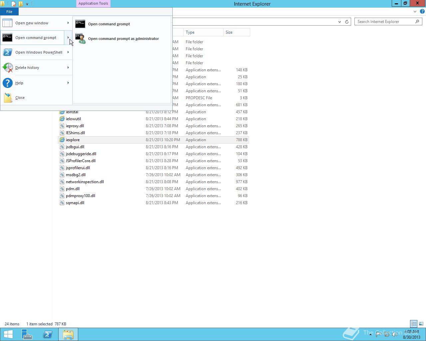This screenshot has width=426, height=341.
Task: Click the File tab
Action: point(9,12)
